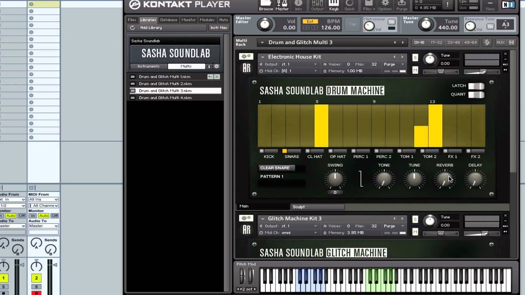The image size is (525, 295).
Task: Switch to the Modules tab
Action: pos(207,20)
